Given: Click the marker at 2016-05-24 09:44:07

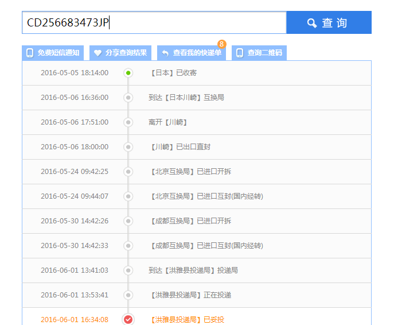Looking at the screenshot, I should click(128, 196).
